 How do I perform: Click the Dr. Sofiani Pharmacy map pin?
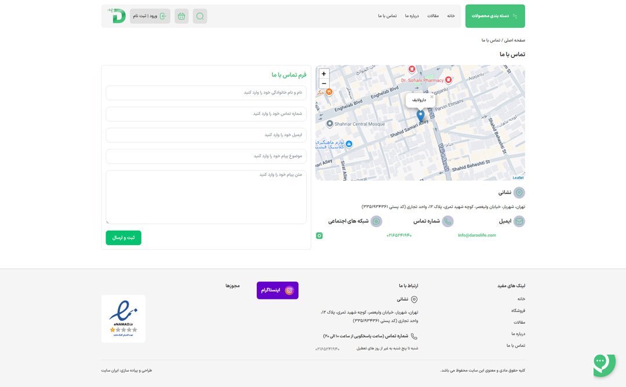pos(448,80)
